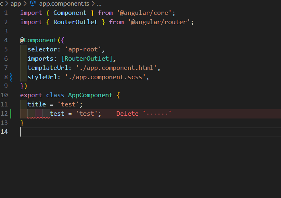Click the 'class' keyword on line 10
281x198 pixels.
click(x=55, y=95)
